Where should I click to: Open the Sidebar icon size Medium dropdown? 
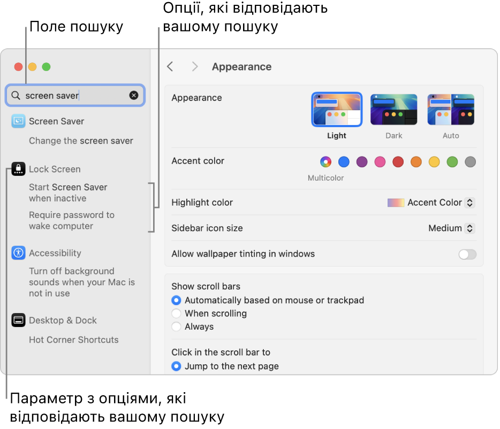point(451,228)
